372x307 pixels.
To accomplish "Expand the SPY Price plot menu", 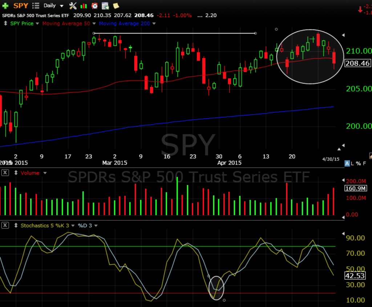I will [x=37, y=24].
